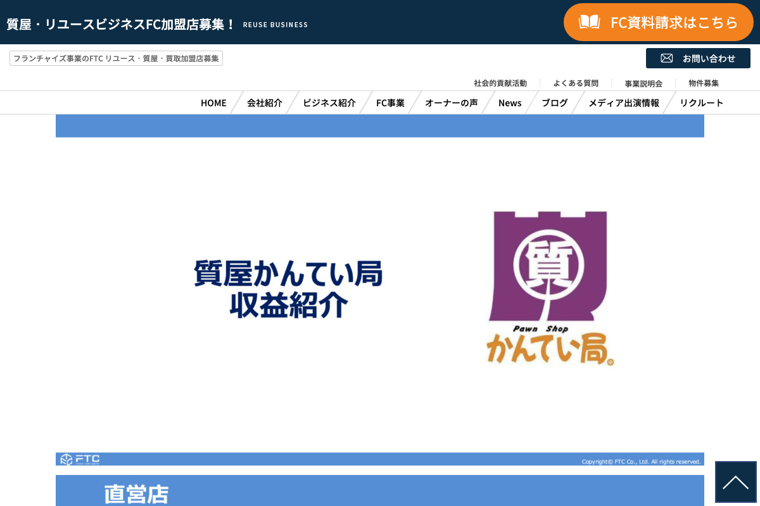Screen dimensions: 760x506
Task: Click the purple かんてい局 pawn shop logo
Action: (x=550, y=288)
